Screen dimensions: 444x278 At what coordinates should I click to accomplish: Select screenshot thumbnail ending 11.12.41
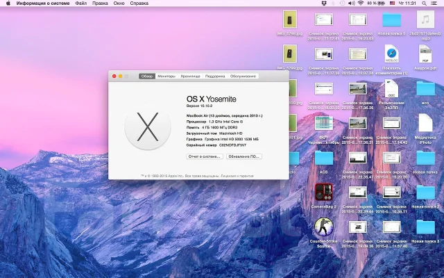click(324, 19)
